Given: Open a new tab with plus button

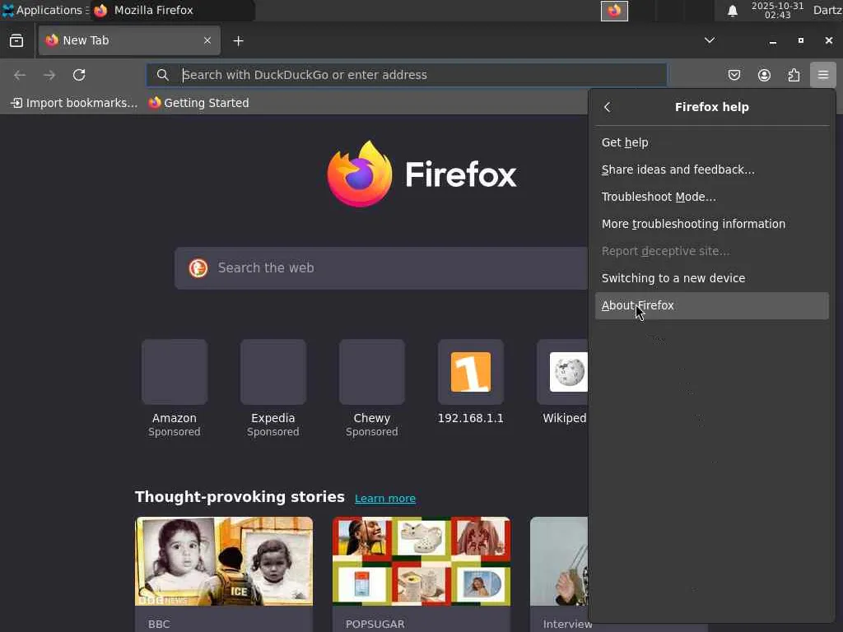Looking at the screenshot, I should pos(238,41).
